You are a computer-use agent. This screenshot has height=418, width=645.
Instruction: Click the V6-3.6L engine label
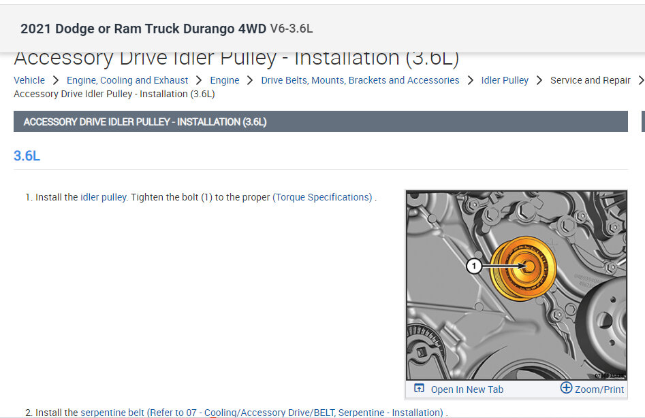292,29
